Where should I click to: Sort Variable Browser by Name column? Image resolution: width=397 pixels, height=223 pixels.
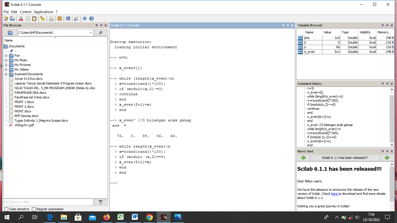tap(313, 32)
